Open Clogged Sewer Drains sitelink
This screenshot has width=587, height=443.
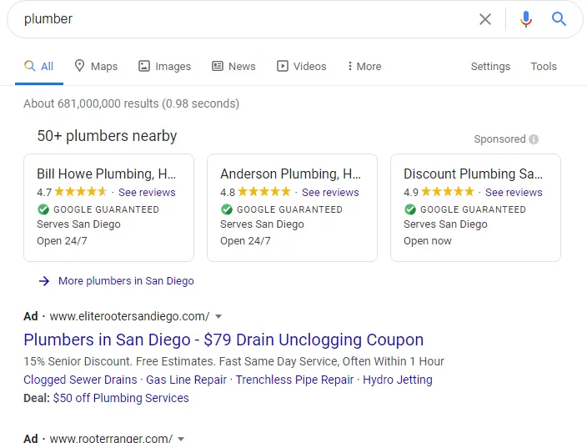[x=80, y=380]
